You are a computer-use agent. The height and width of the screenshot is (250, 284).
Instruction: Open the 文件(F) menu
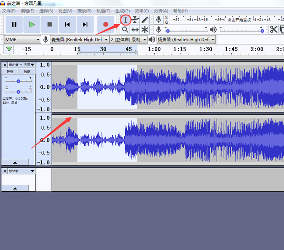point(9,11)
